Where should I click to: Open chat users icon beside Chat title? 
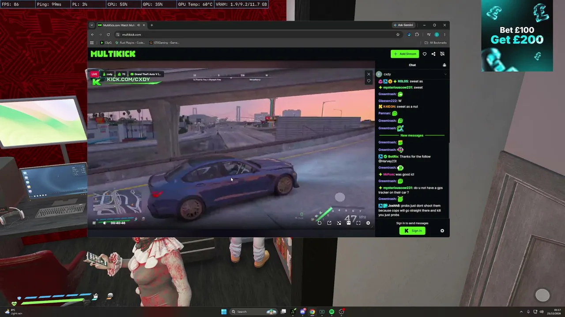pos(444,65)
